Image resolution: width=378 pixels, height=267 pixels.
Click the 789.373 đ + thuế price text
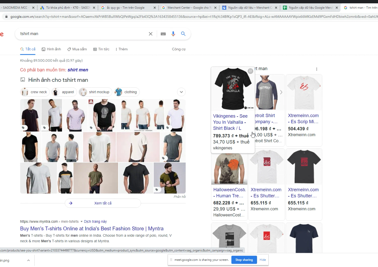pos(231,136)
